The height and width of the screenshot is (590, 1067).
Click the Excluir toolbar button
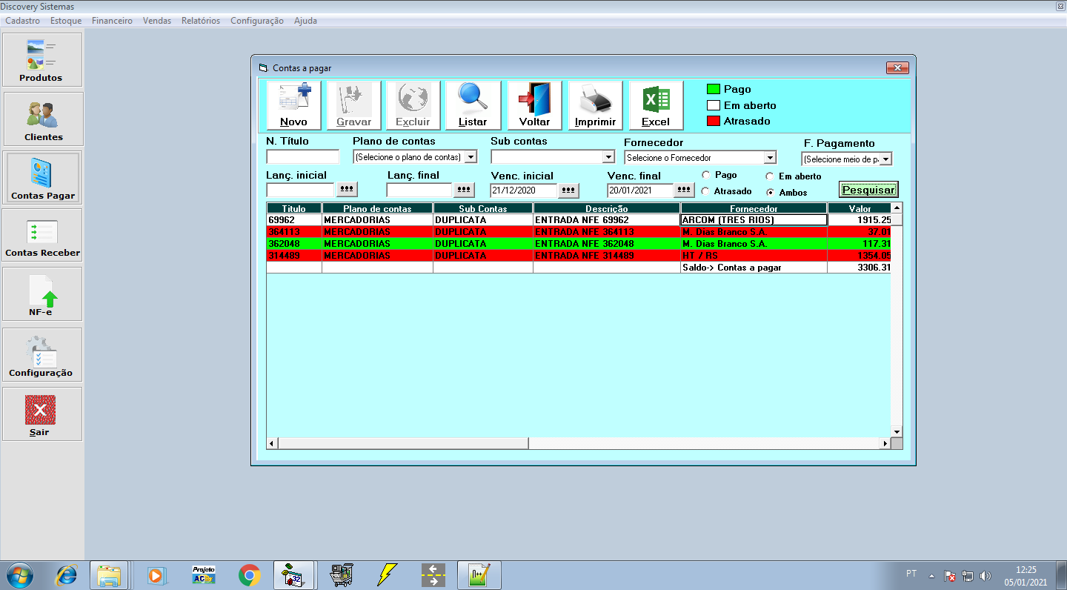413,106
